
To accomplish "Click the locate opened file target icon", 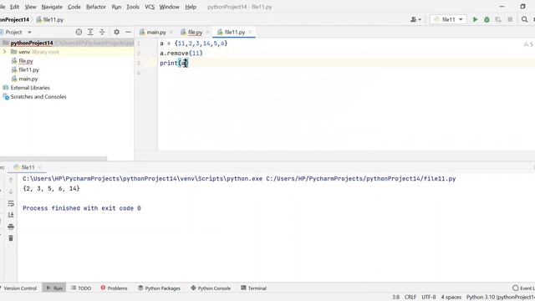I will click(79, 32).
